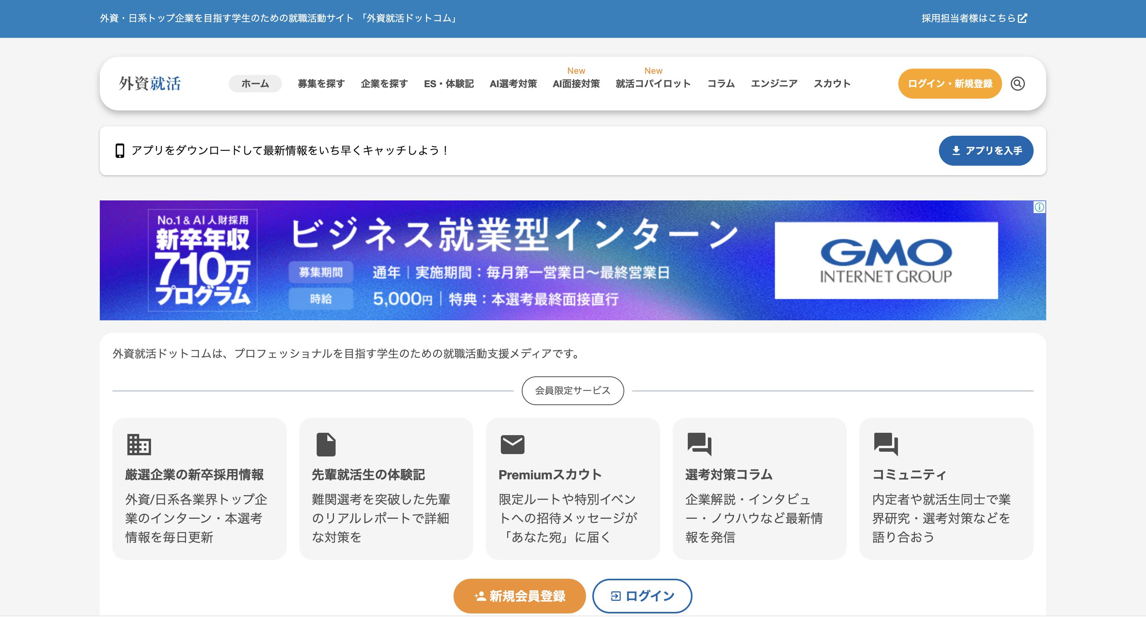Click ログイン・新規登録 button in header
The image size is (1146, 617).
point(950,84)
